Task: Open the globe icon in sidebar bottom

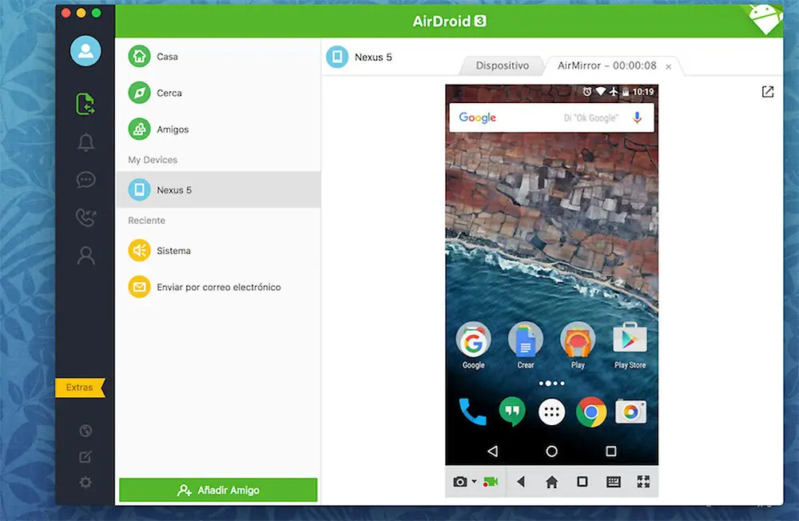Action: pyautogui.click(x=85, y=431)
